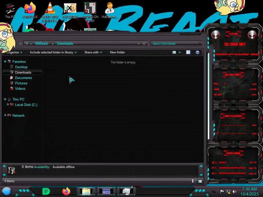Open Firefox from the taskbar
This screenshot has height=197, width=263.
coord(66,191)
